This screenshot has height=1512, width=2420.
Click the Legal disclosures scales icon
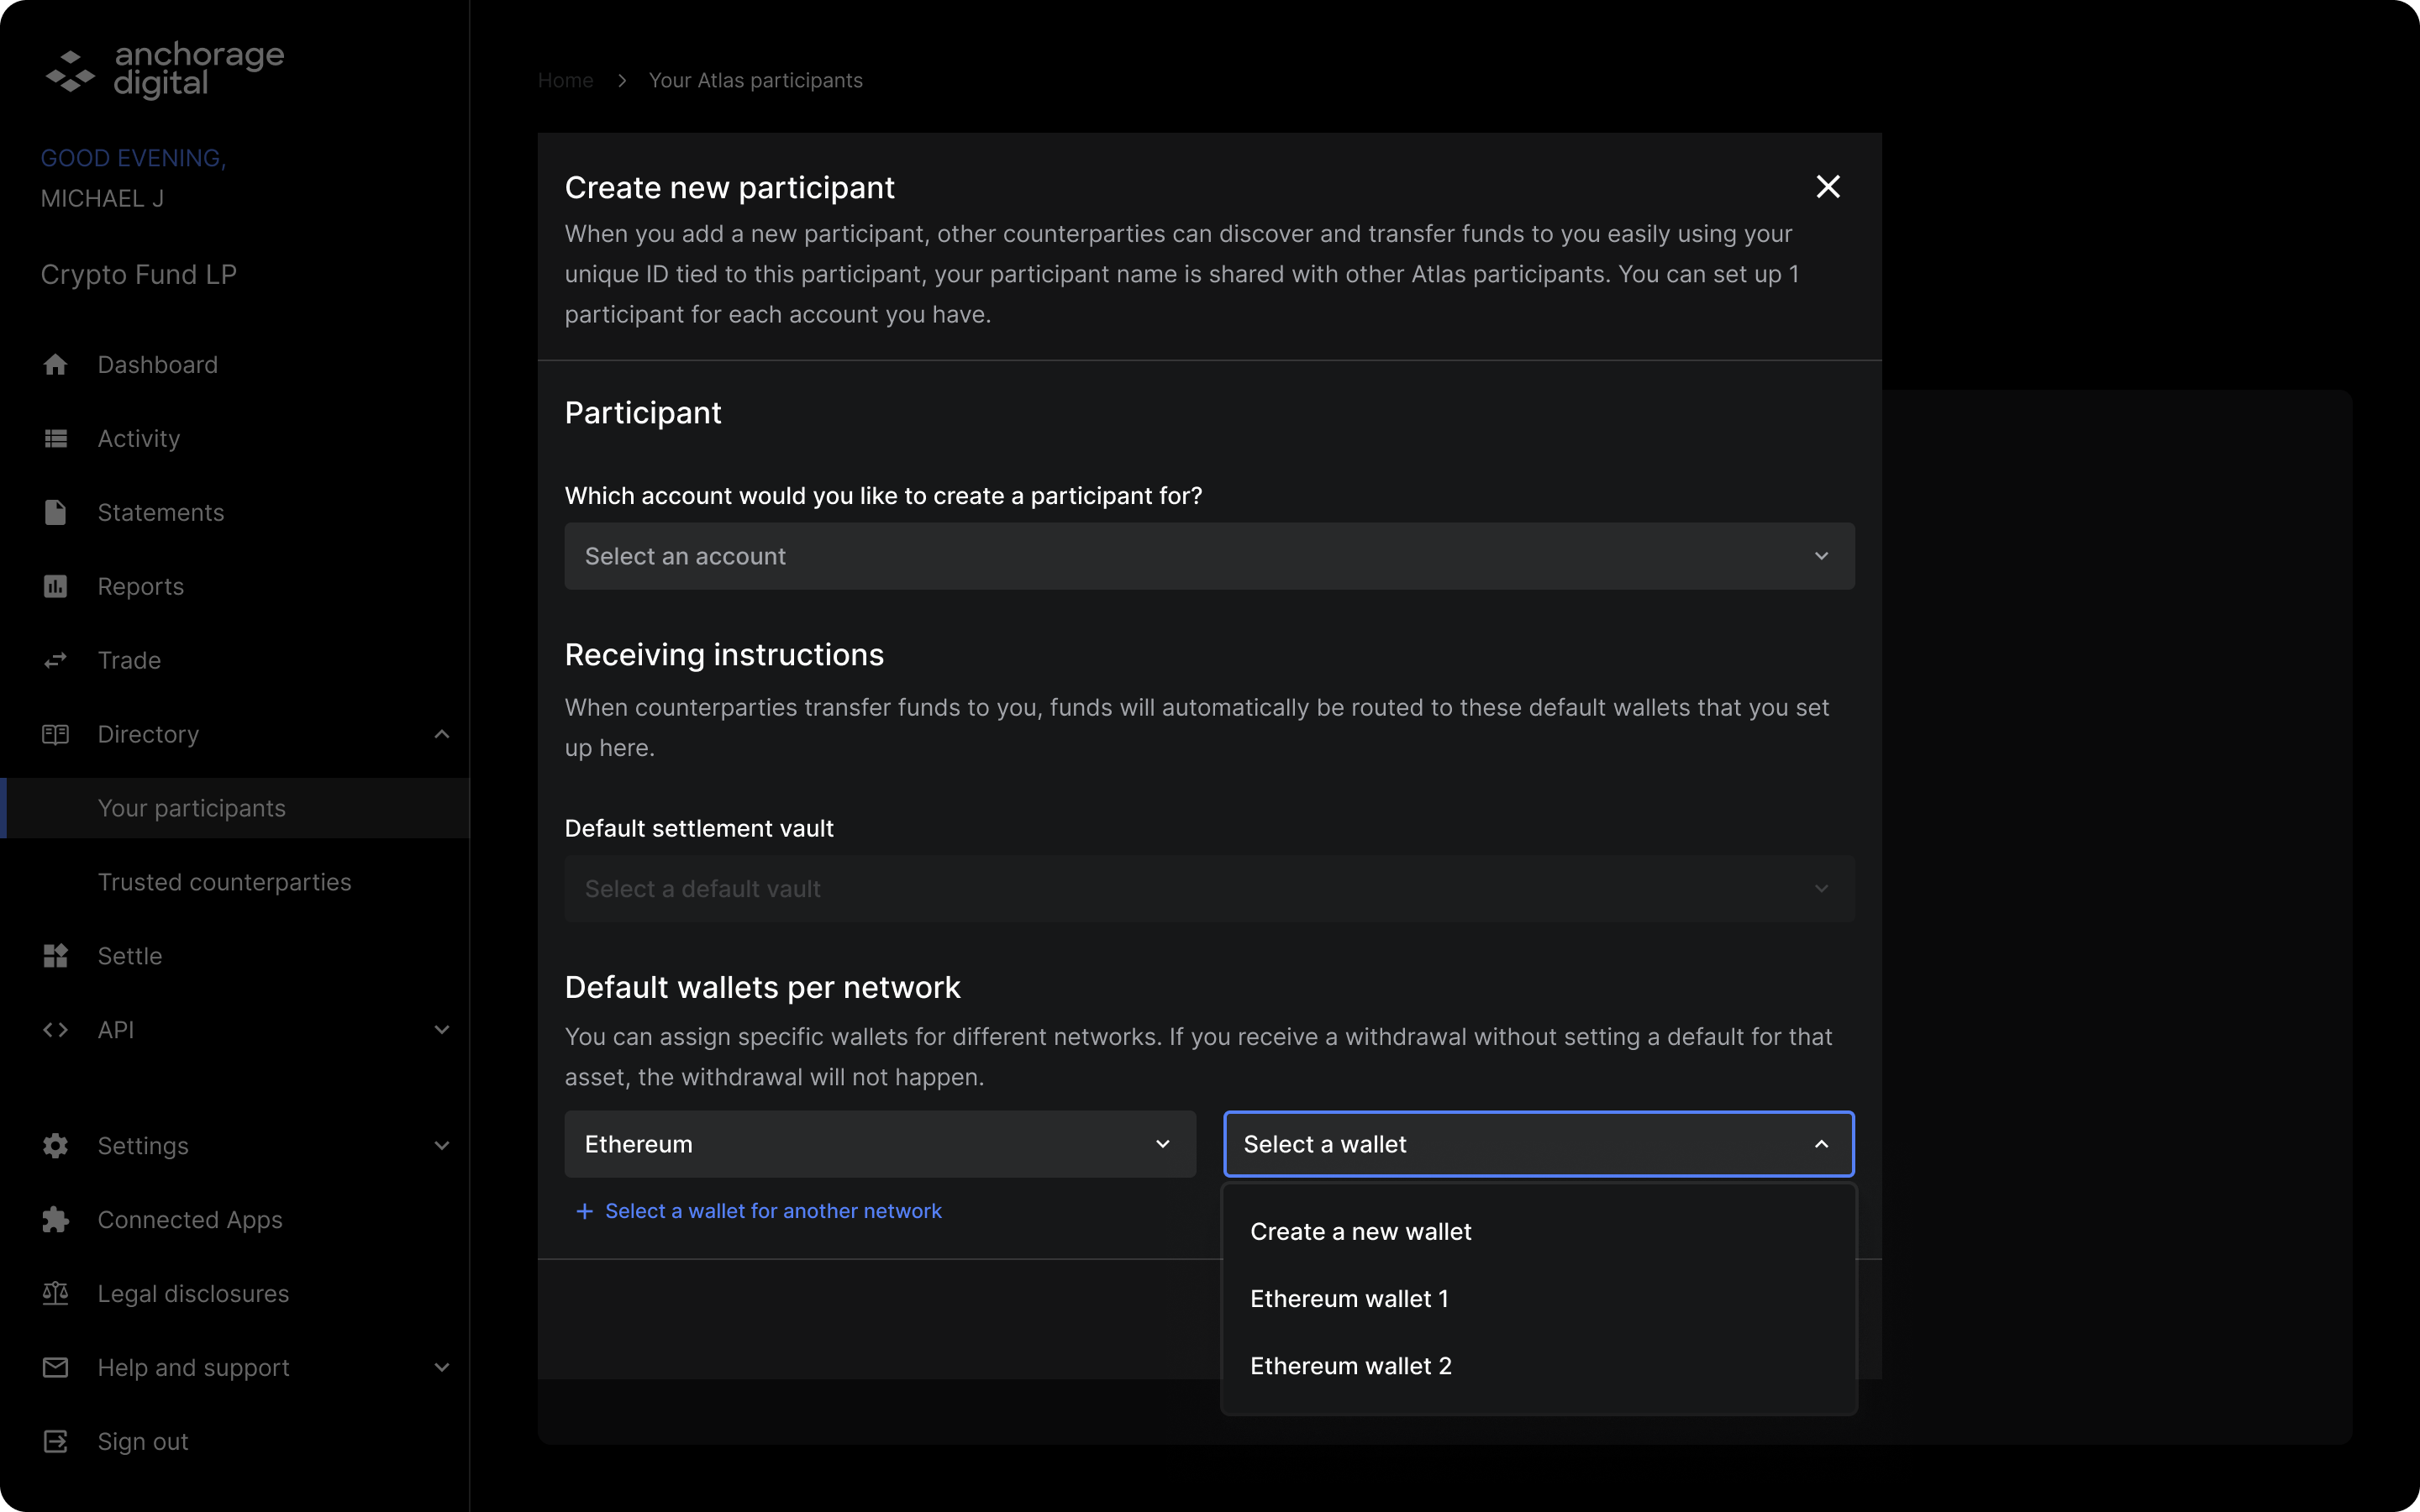click(x=55, y=1294)
